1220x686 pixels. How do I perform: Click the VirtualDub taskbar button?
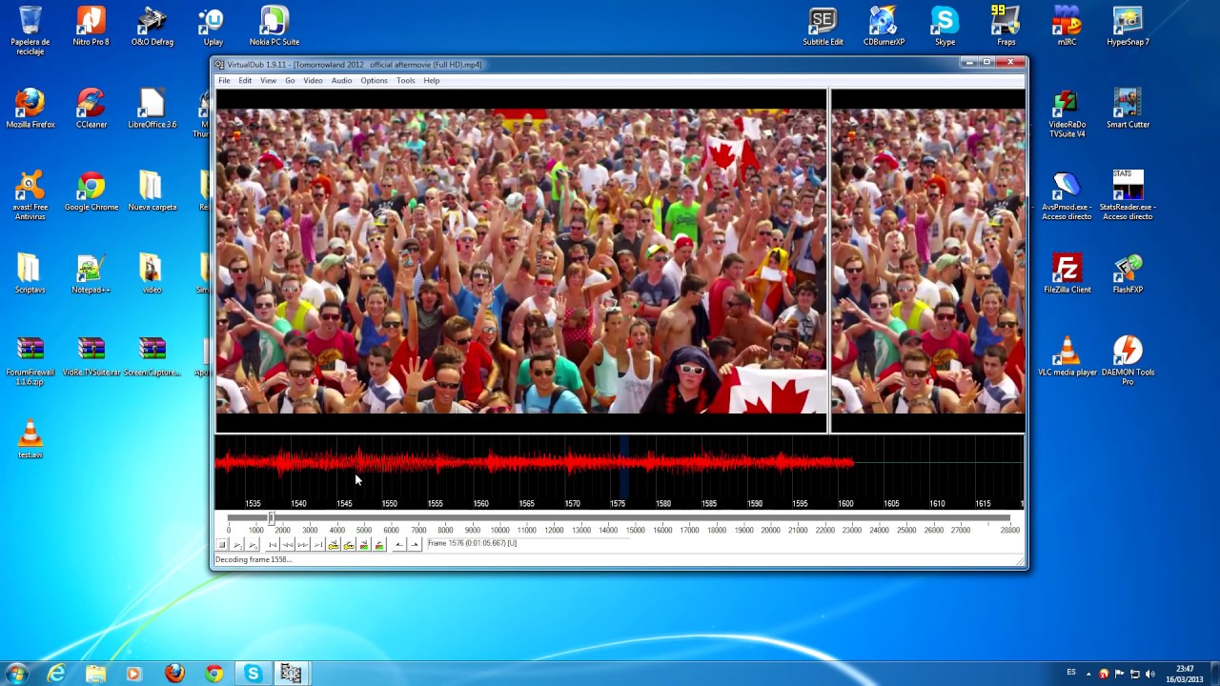coord(291,674)
